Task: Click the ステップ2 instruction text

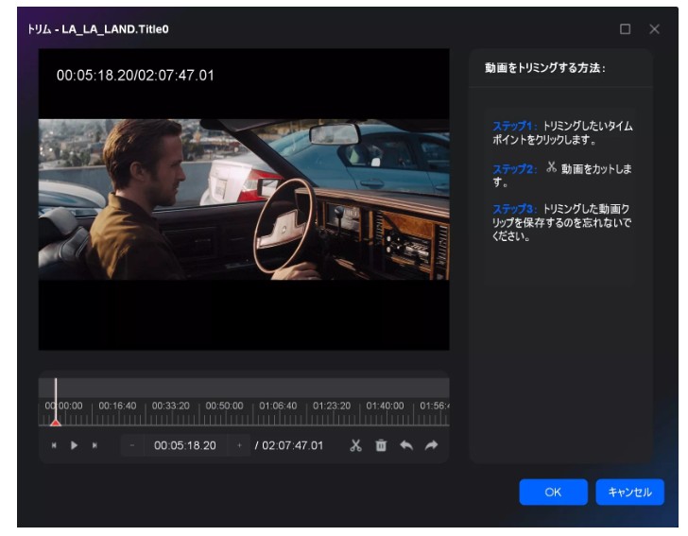Action: point(562,175)
